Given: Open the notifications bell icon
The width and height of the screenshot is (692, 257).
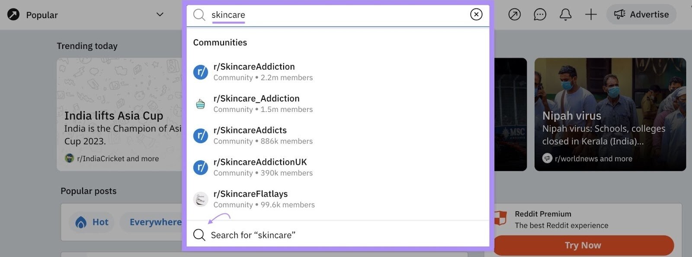Looking at the screenshot, I should (x=566, y=15).
